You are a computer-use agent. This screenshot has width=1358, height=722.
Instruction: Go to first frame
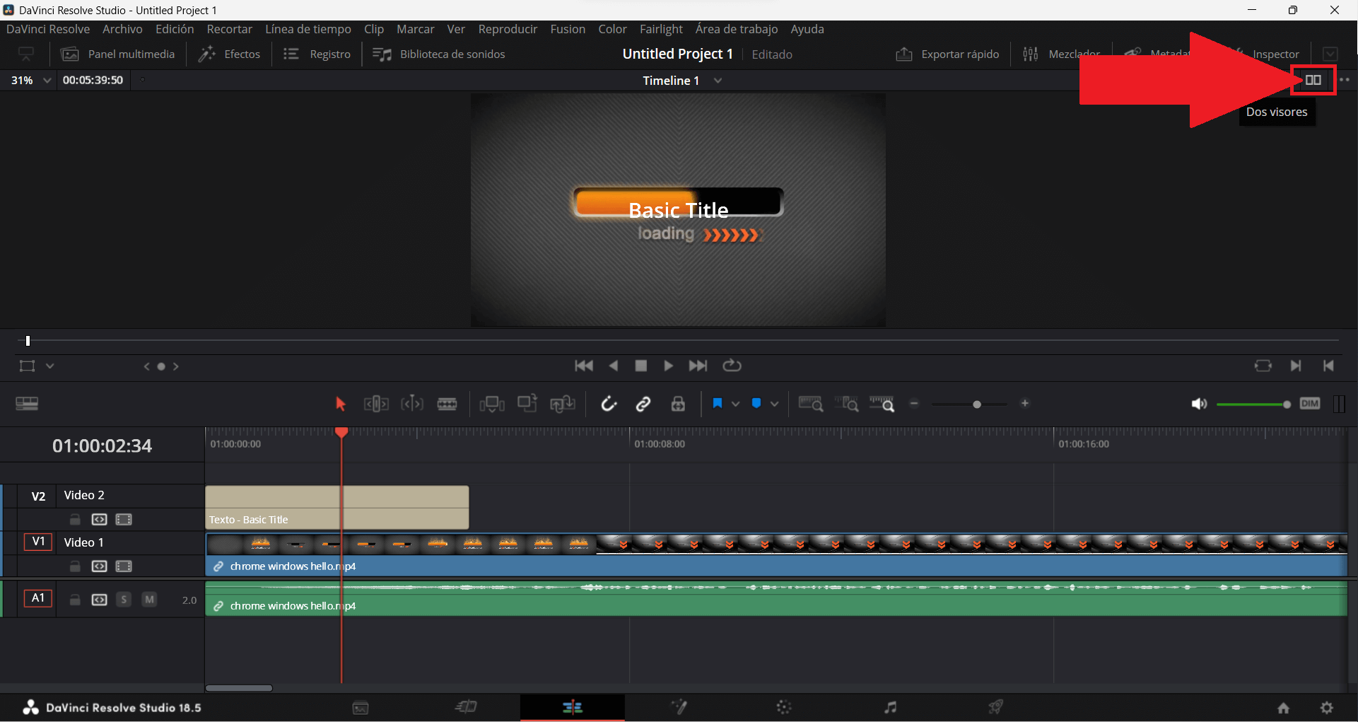(x=584, y=366)
